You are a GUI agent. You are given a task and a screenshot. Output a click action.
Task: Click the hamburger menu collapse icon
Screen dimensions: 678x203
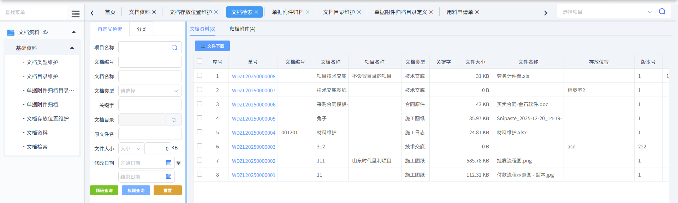click(x=75, y=14)
